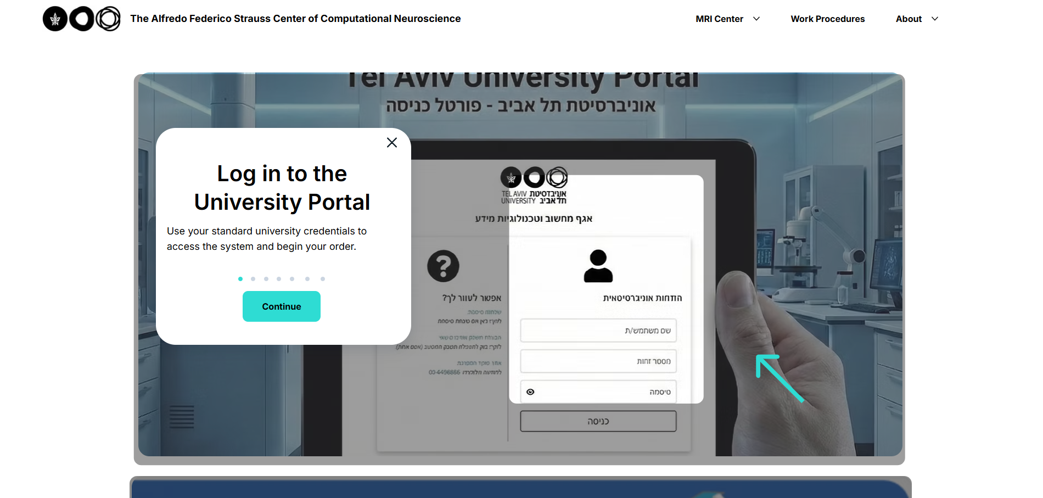Click the password field in portal image

598,392
